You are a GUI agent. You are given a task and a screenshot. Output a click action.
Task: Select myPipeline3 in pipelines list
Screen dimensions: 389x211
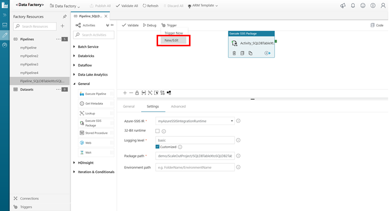tap(29, 64)
